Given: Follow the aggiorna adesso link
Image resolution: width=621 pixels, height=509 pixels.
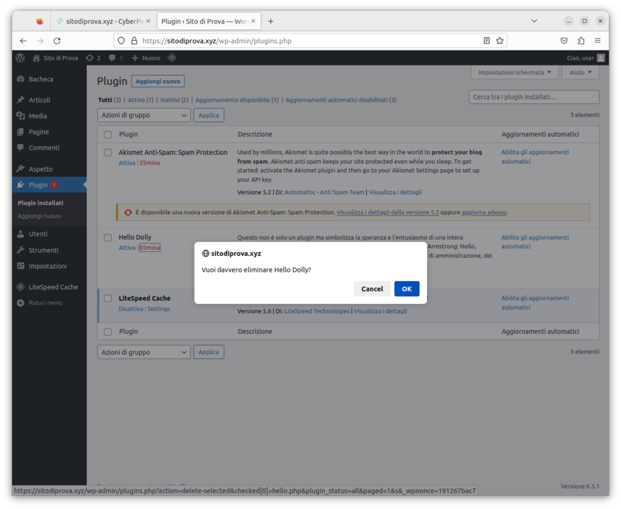Looking at the screenshot, I should pyautogui.click(x=484, y=212).
